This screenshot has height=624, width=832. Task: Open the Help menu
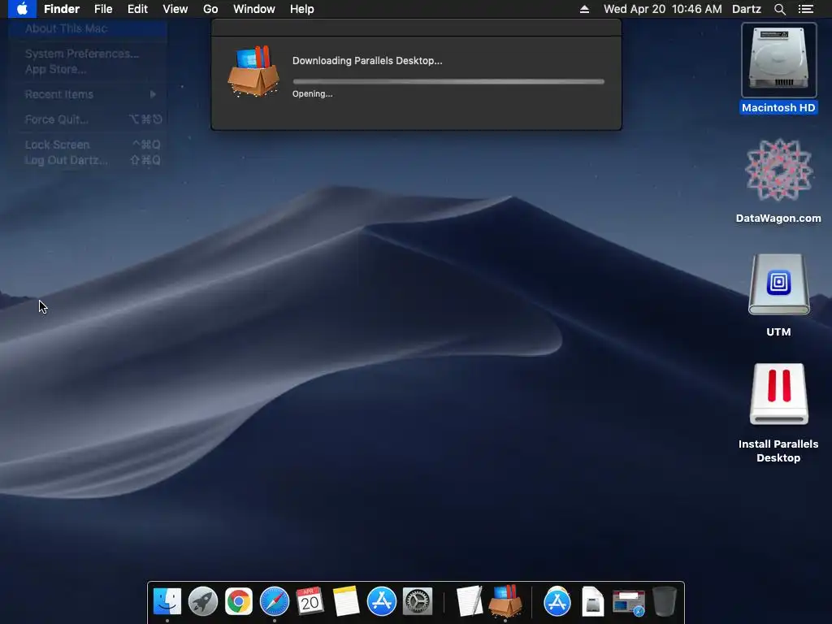(x=302, y=9)
